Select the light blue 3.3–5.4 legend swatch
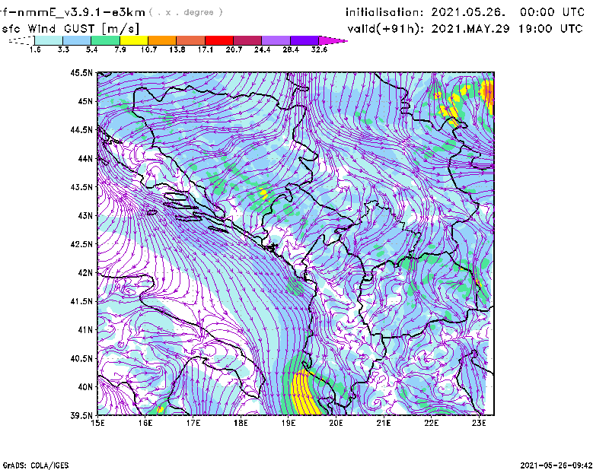This screenshot has height=470, width=609. [x=77, y=40]
